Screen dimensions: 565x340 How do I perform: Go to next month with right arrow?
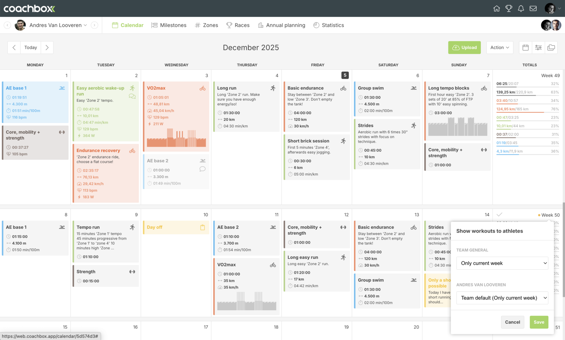pyautogui.click(x=47, y=48)
